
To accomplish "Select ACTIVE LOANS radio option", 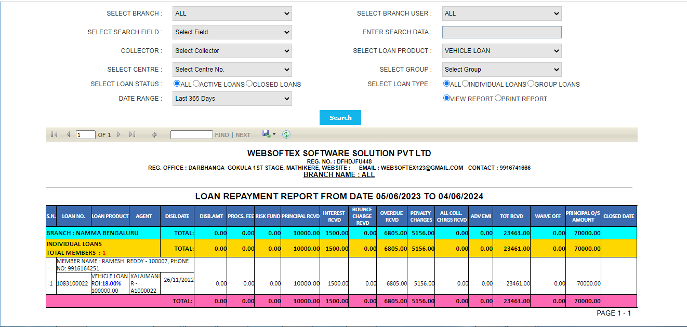I will click(196, 84).
